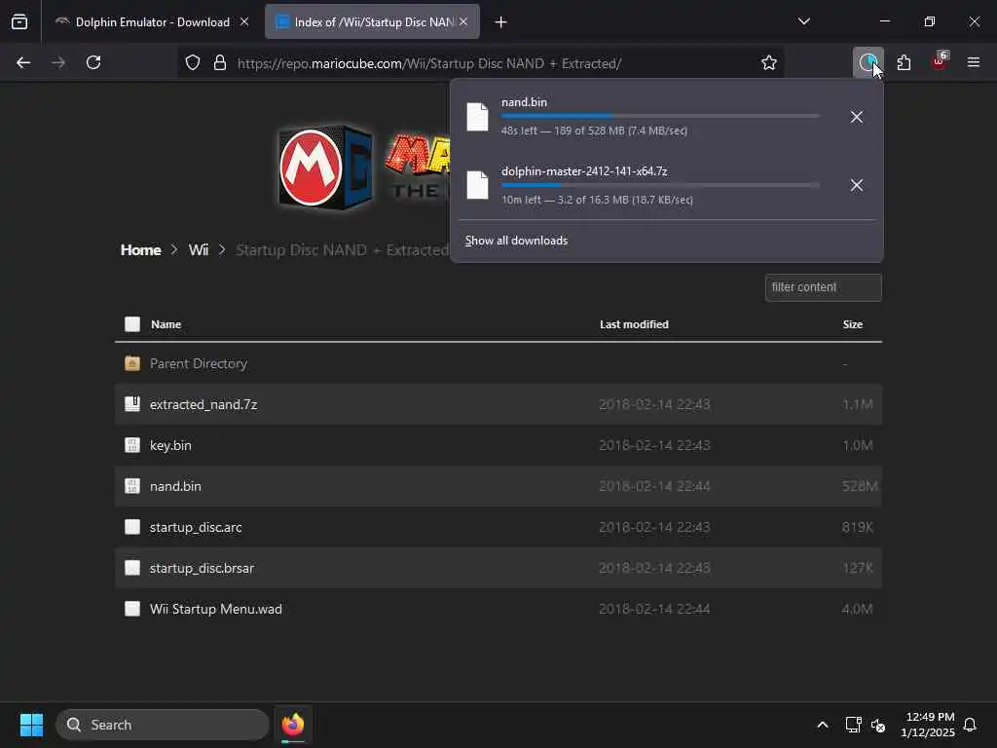Image resolution: width=997 pixels, height=748 pixels.
Task: Open tracking protection shield icon
Action: (193, 62)
